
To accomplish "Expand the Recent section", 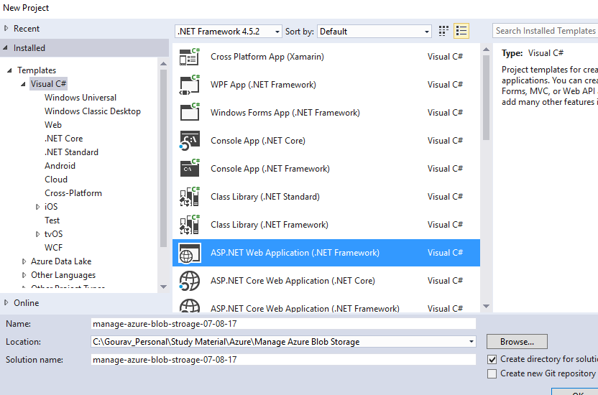I will pos(6,28).
